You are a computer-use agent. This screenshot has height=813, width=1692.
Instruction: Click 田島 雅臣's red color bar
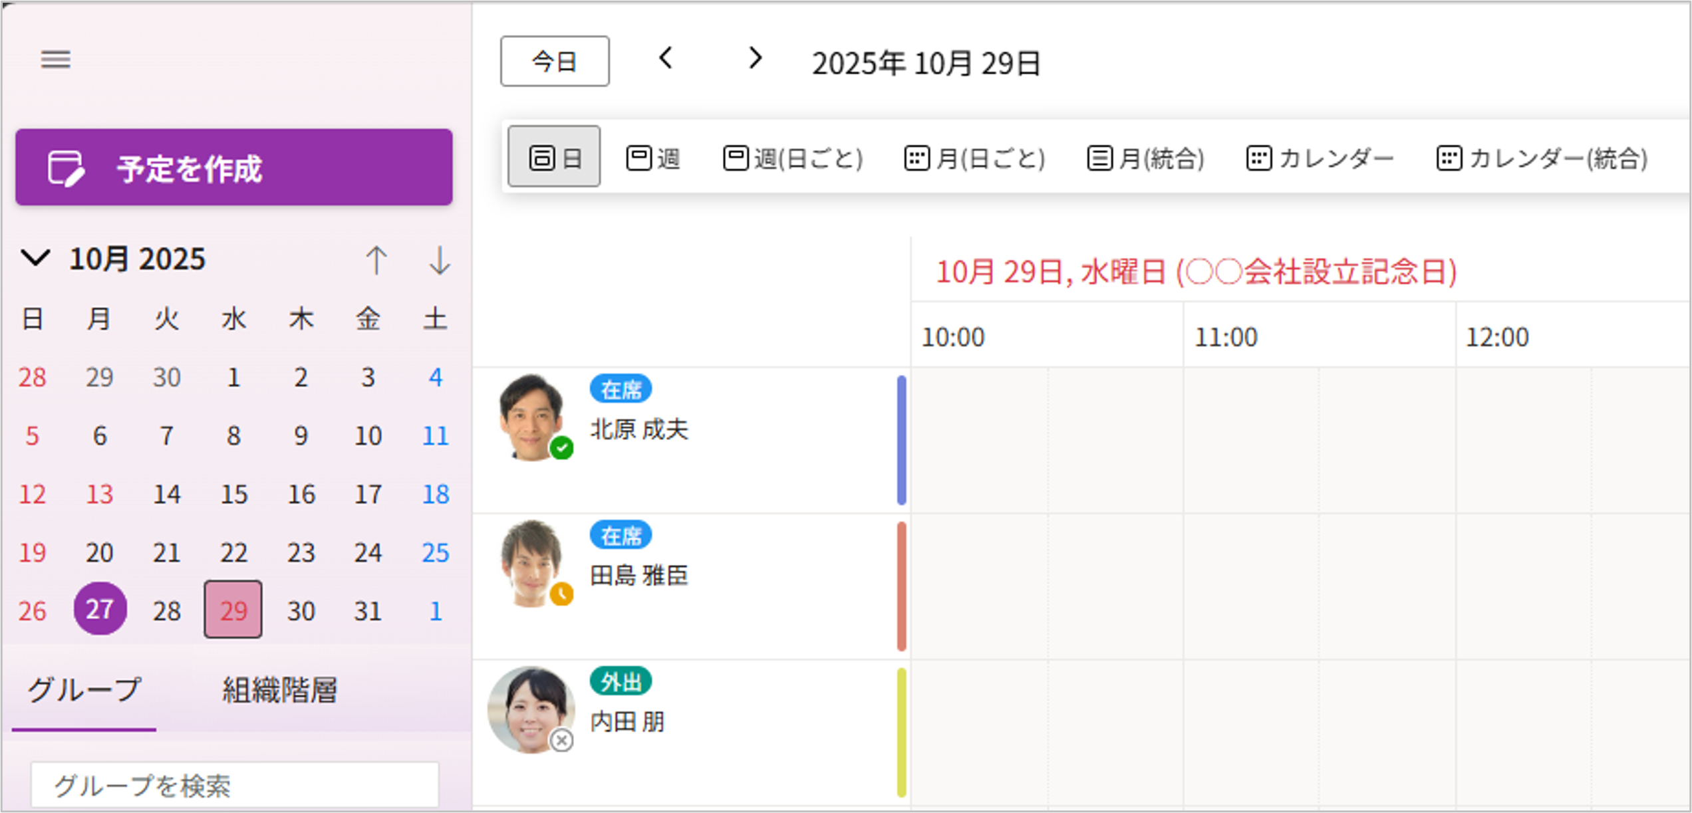coord(901,586)
